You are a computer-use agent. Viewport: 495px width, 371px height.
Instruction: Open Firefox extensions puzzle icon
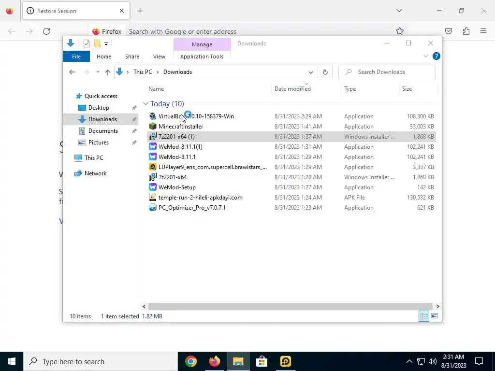pos(466,31)
